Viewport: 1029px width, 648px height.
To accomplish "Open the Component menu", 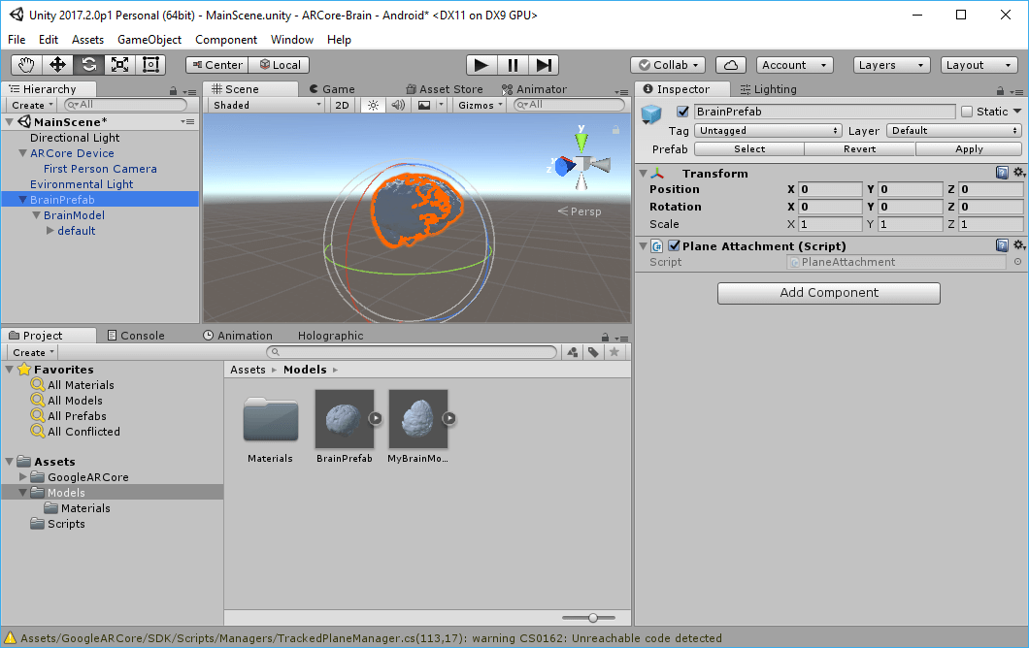I will (x=226, y=40).
